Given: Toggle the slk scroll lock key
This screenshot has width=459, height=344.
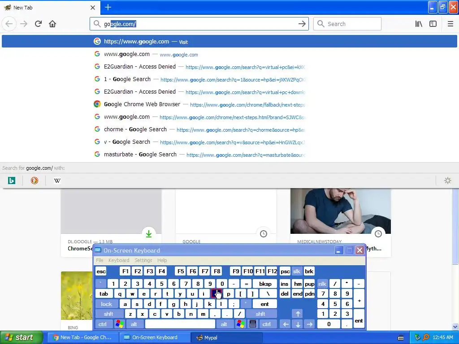Looking at the screenshot, I should pyautogui.click(x=297, y=271).
